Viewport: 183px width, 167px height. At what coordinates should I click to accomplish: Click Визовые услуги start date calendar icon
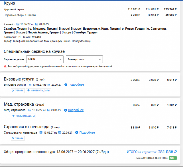[30, 85]
